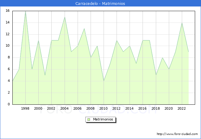This screenshot has width=201, height=139.
Task: Click the y-axis value 12
Action: pos(8,34)
